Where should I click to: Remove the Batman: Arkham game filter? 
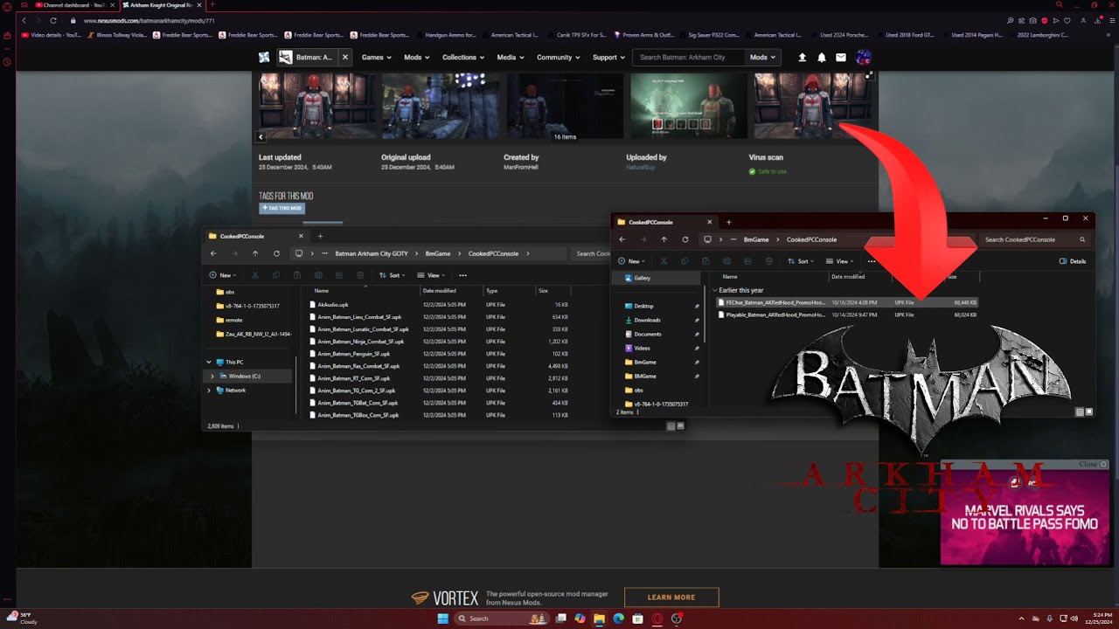[345, 57]
